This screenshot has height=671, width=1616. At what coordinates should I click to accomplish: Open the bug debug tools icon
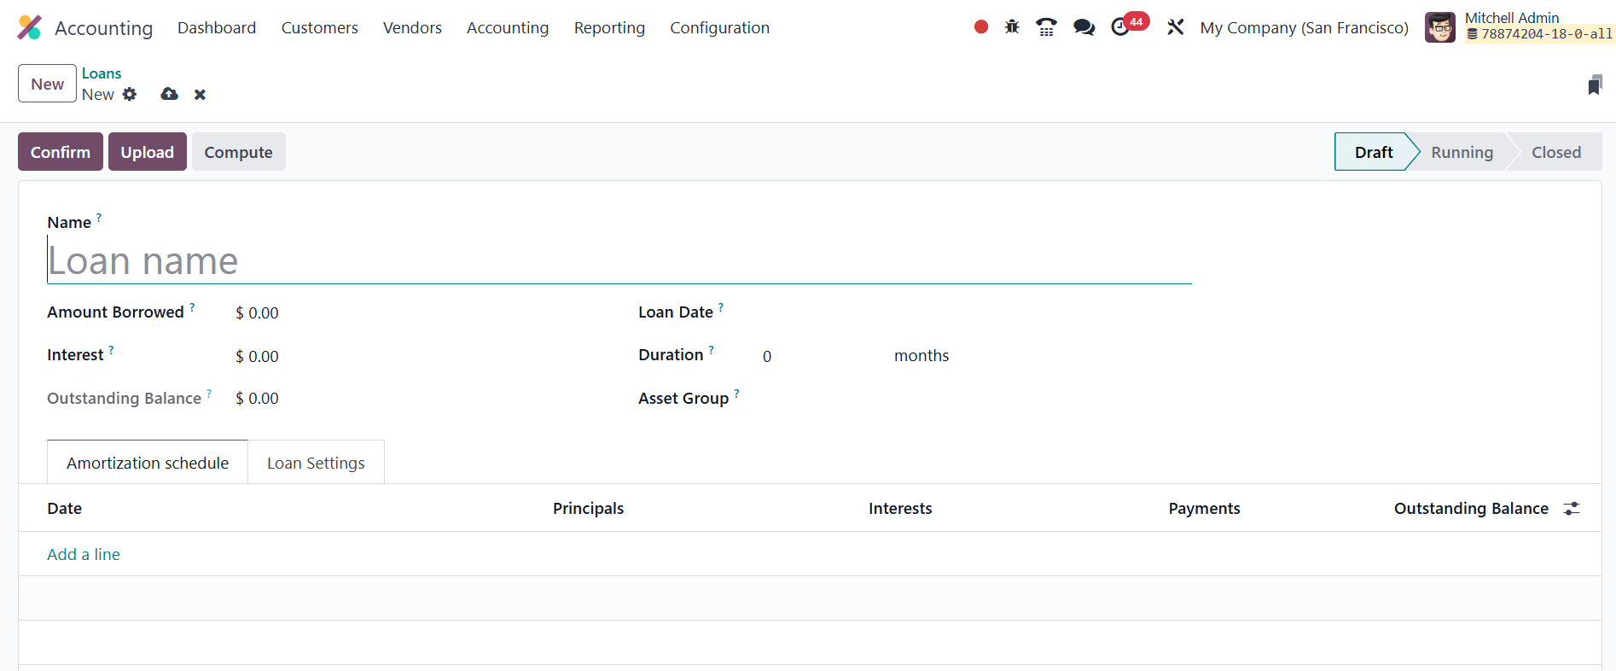[1012, 27]
